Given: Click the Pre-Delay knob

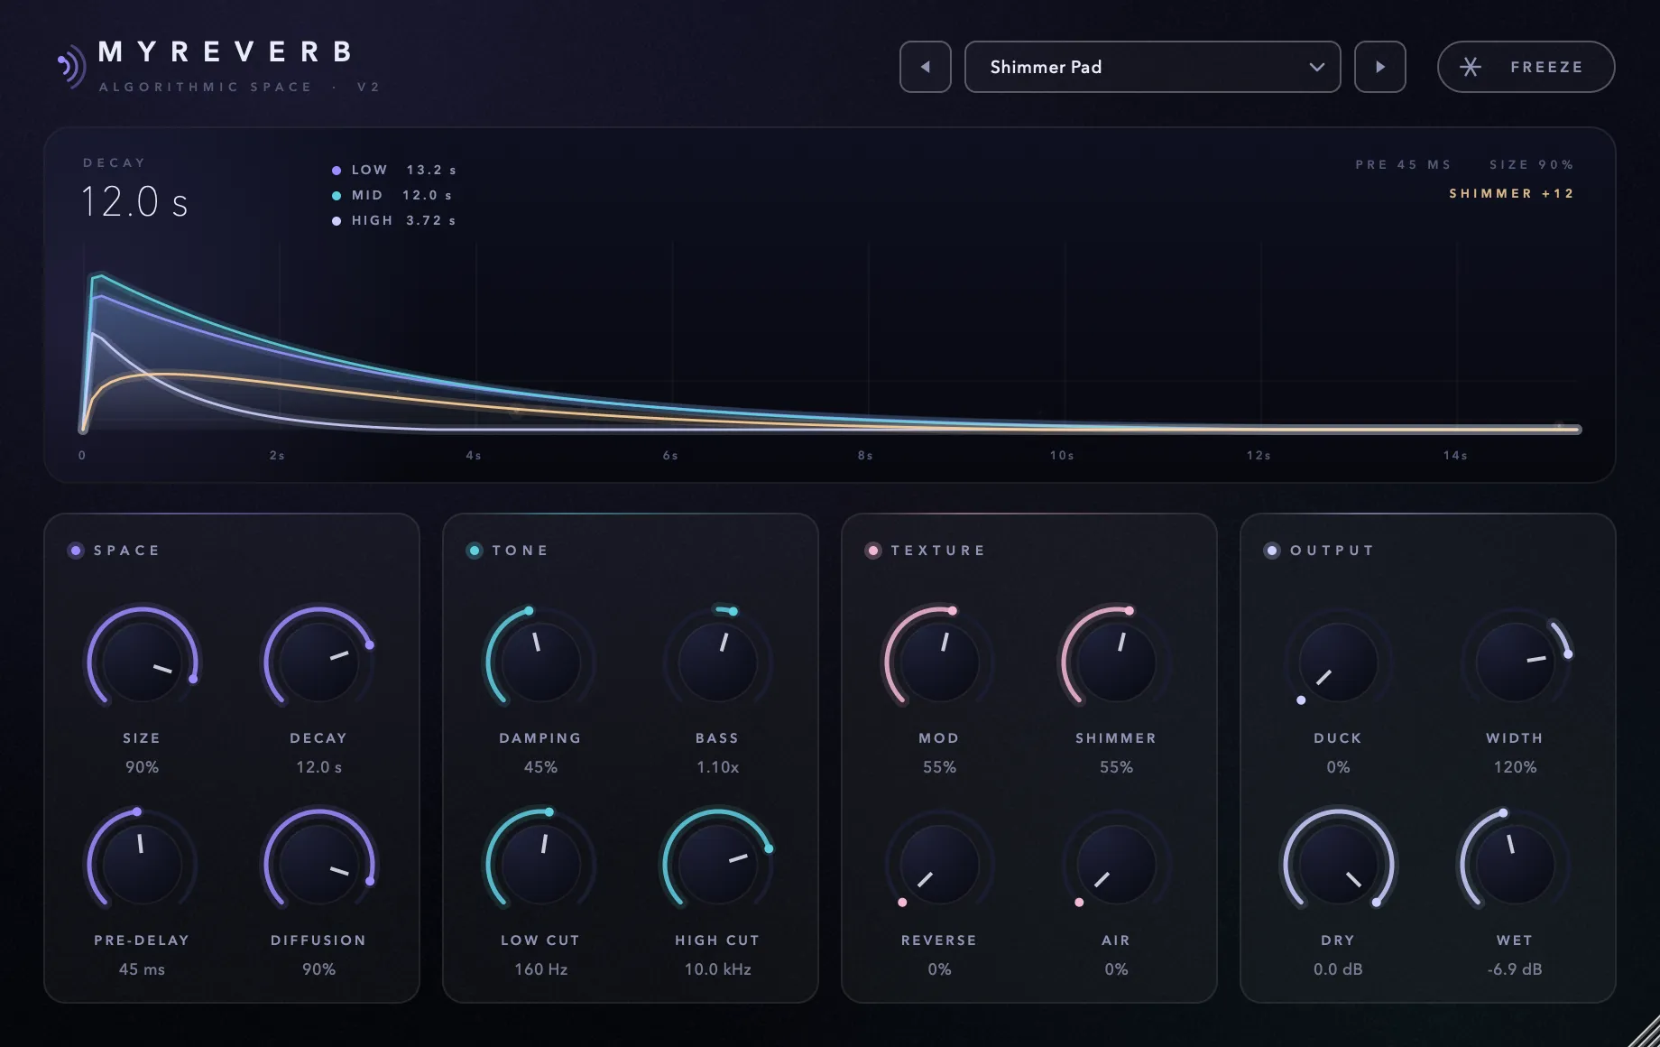Looking at the screenshot, I should point(142,864).
